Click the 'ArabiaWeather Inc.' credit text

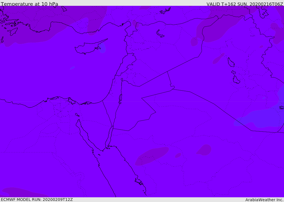[x=264, y=200]
